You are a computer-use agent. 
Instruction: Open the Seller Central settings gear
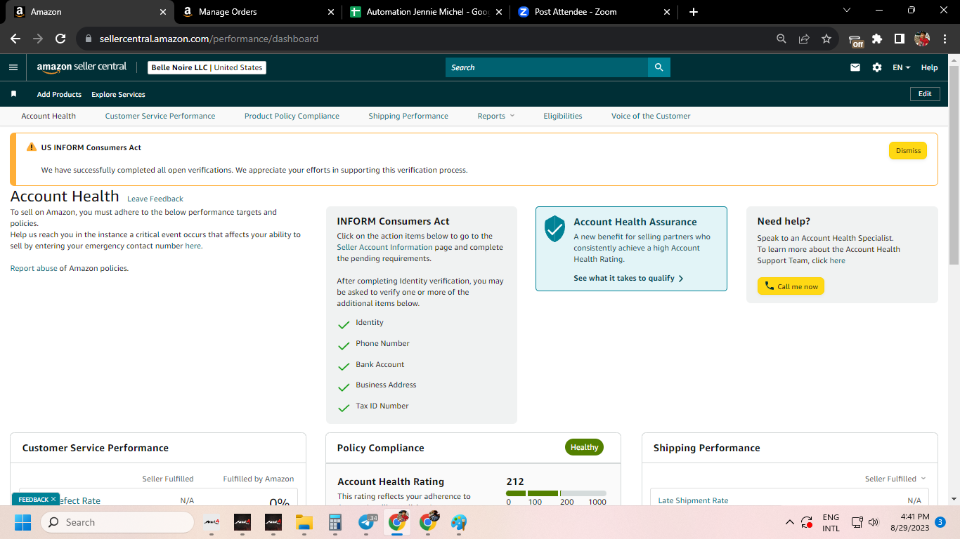(x=877, y=67)
